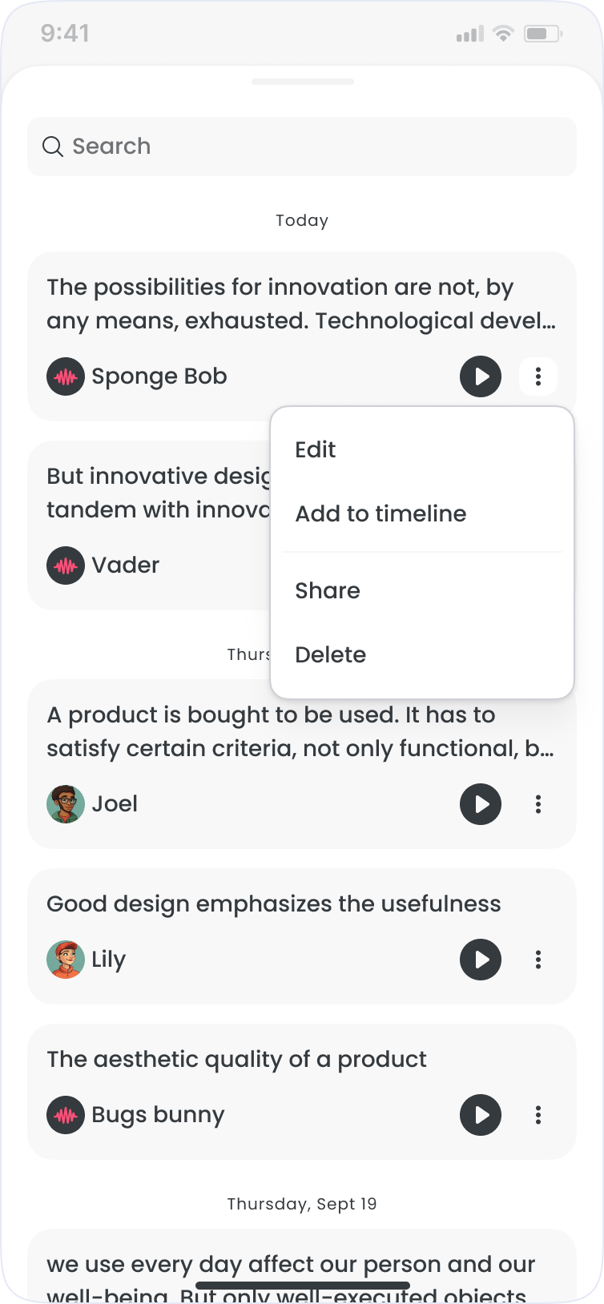
Task: Choose Delete in the context menu
Action: click(331, 655)
